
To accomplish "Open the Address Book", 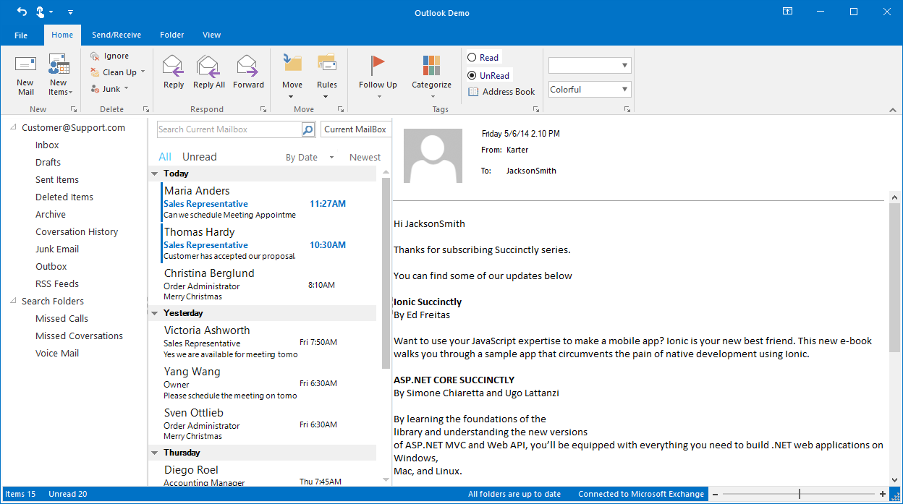I will pyautogui.click(x=501, y=92).
